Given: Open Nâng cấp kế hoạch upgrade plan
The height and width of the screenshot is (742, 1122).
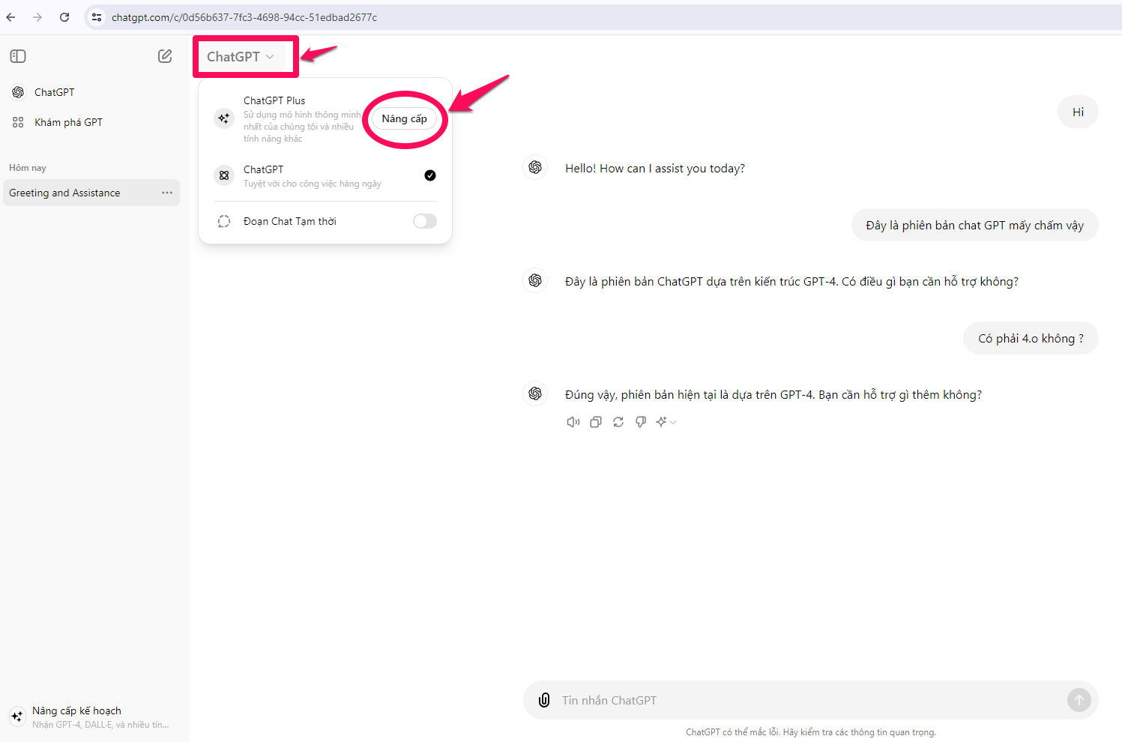Looking at the screenshot, I should (91, 717).
